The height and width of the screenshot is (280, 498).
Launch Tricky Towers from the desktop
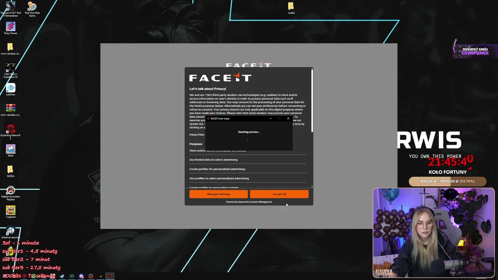[11, 28]
